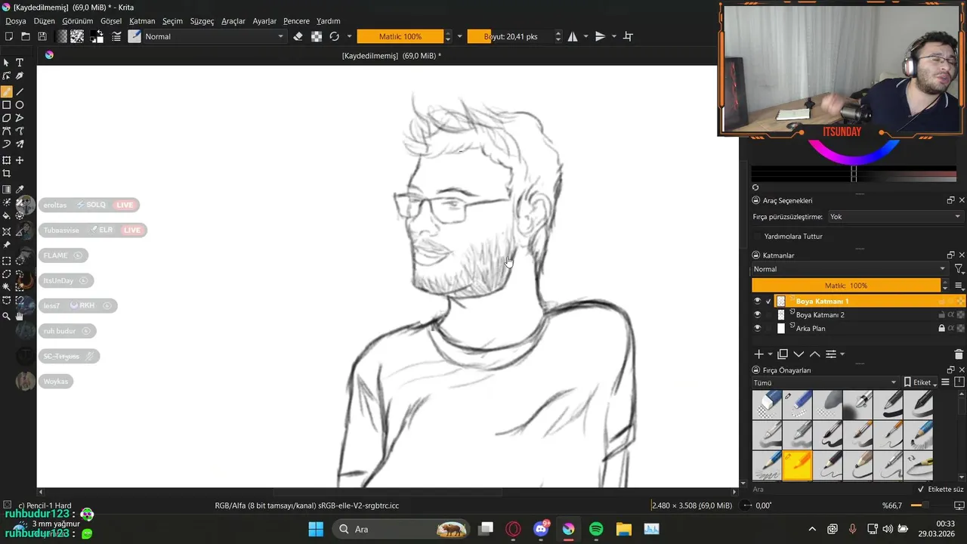Toggle eraser mode in toolbar
The image size is (967, 544).
(298, 36)
